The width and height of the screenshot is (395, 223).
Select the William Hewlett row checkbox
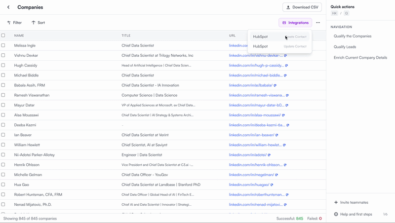click(x=3, y=145)
